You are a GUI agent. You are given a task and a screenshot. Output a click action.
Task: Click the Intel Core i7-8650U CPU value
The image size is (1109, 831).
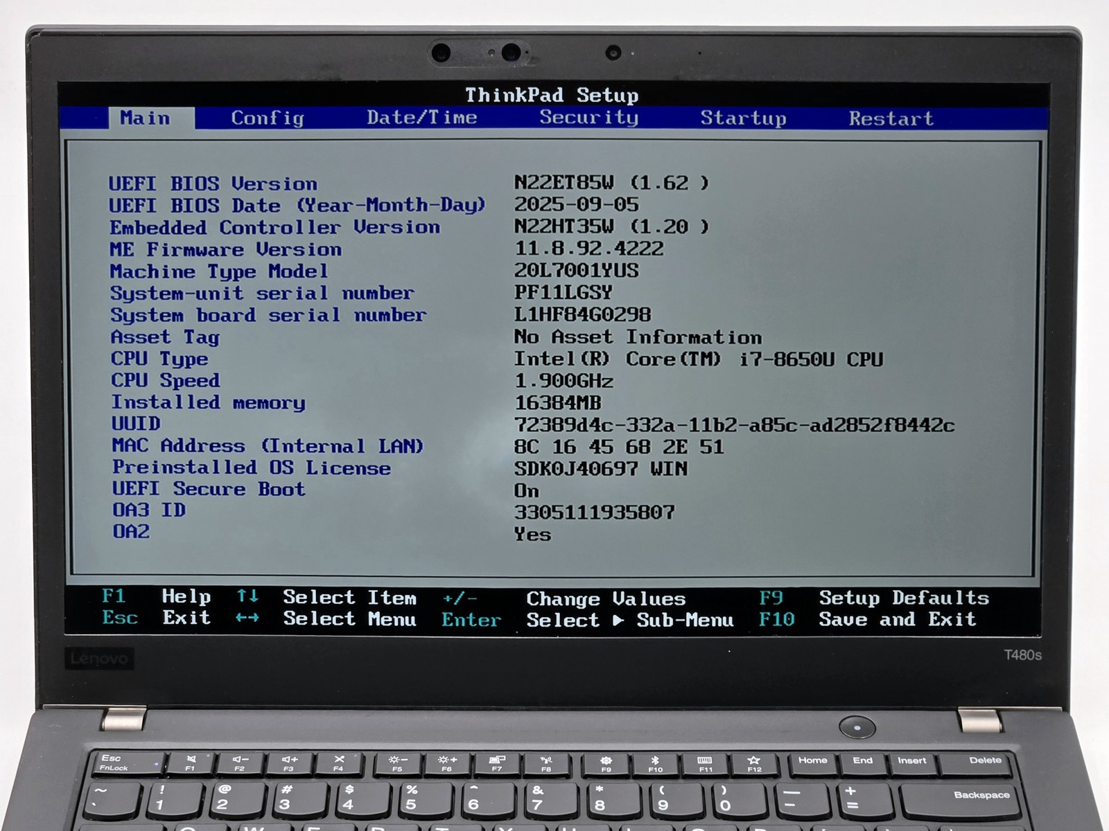(x=699, y=359)
